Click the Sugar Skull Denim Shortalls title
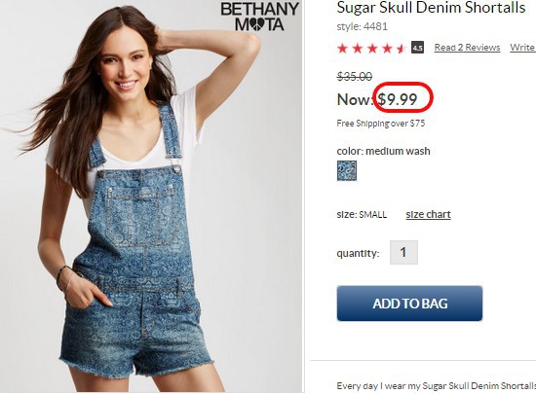Screen dimensions: 536x394 click(x=431, y=8)
